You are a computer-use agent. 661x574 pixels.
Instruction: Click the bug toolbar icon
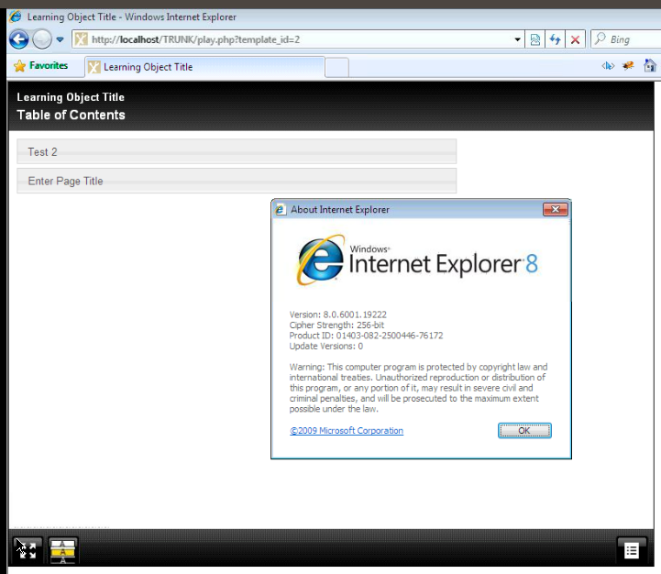click(628, 65)
